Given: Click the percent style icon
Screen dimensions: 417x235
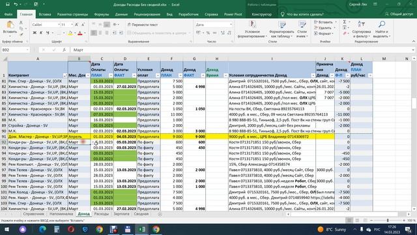Looking at the screenshot, I should coord(208,33).
